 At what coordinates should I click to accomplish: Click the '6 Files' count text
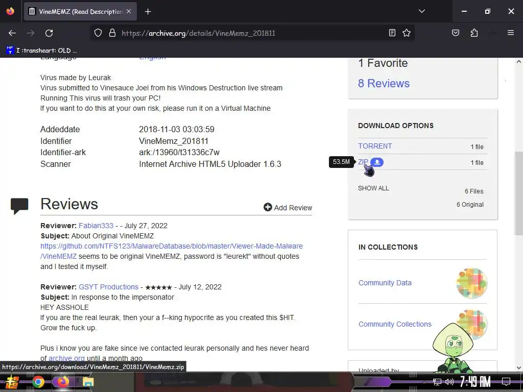coord(474,191)
